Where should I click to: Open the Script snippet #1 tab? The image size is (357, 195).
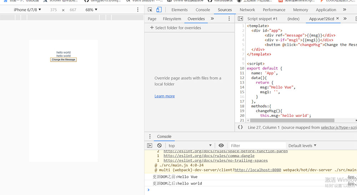(262, 19)
